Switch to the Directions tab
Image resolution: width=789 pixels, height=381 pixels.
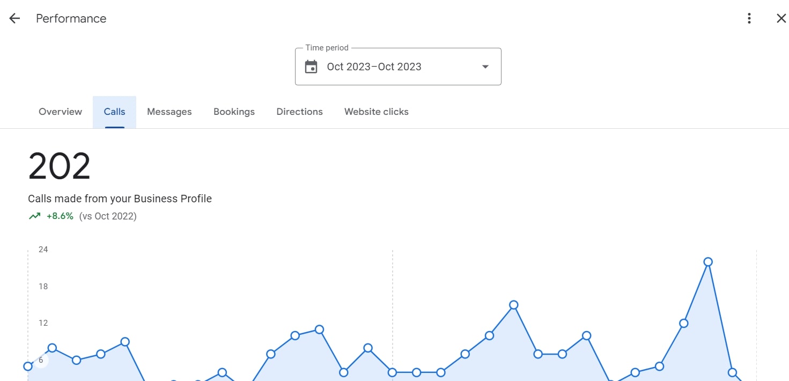(299, 112)
